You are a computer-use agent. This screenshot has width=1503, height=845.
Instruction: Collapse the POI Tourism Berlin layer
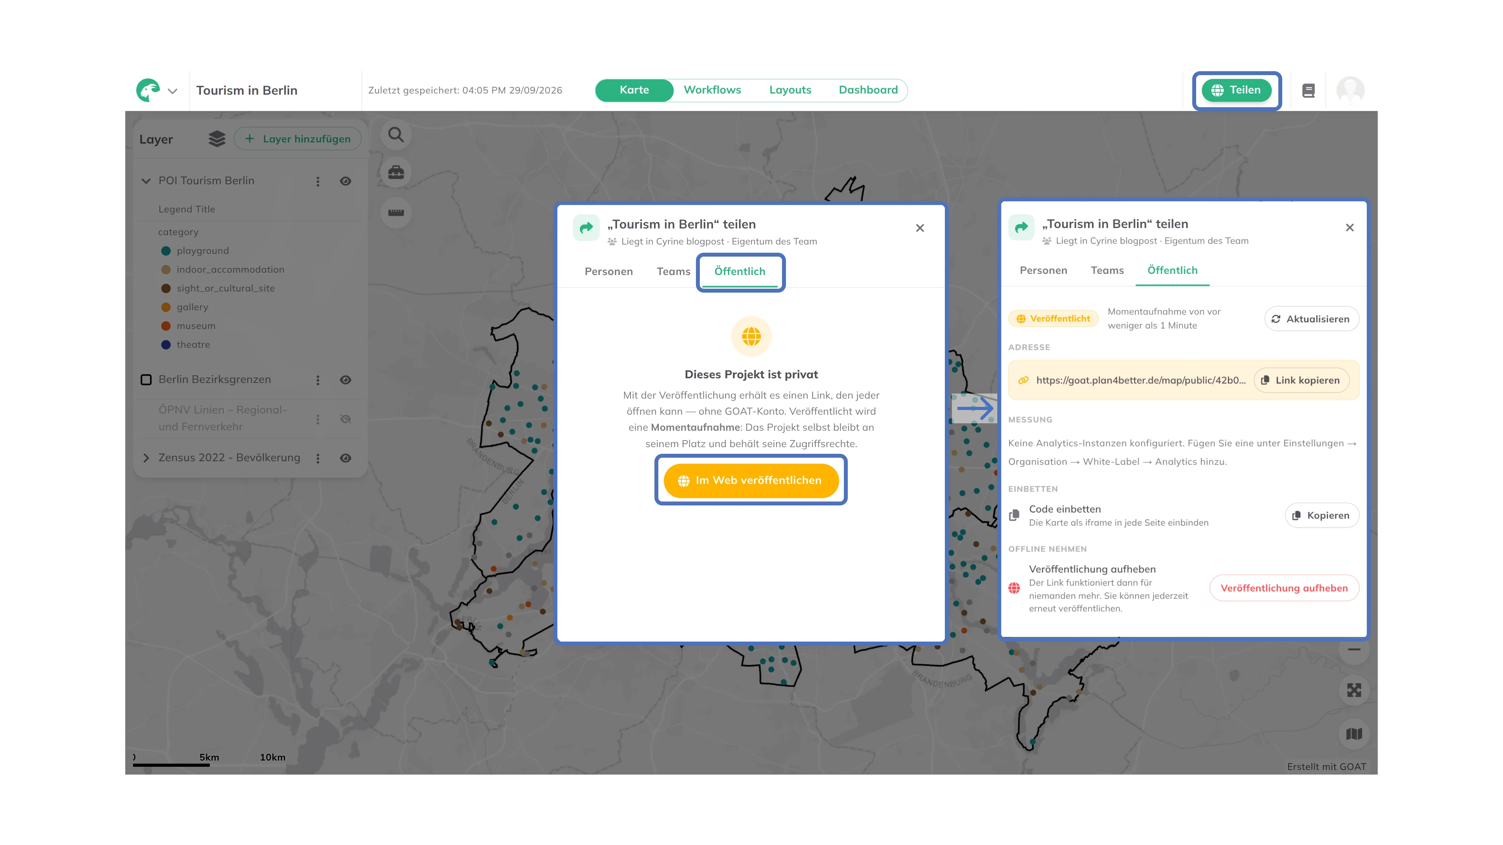pyautogui.click(x=146, y=181)
